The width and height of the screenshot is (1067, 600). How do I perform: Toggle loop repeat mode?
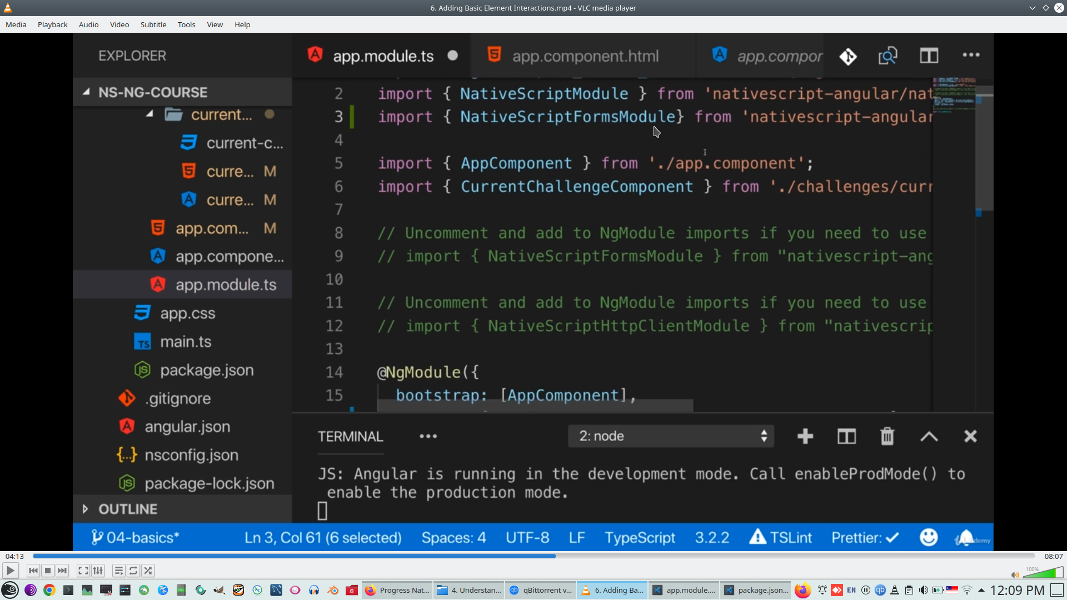point(133,571)
